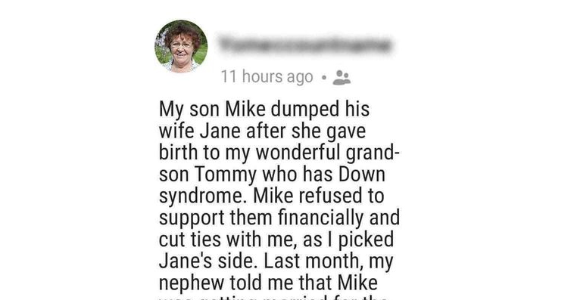Click the line starting "wife Jane after"
Image resolution: width=574 pixels, height=300 pixels.
tap(262, 131)
